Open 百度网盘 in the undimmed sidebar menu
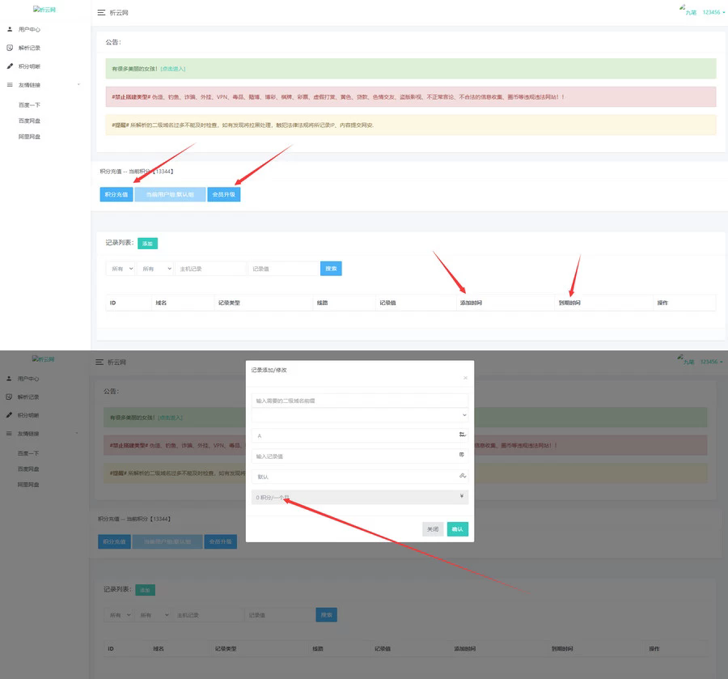The width and height of the screenshot is (728, 679). (x=30, y=121)
